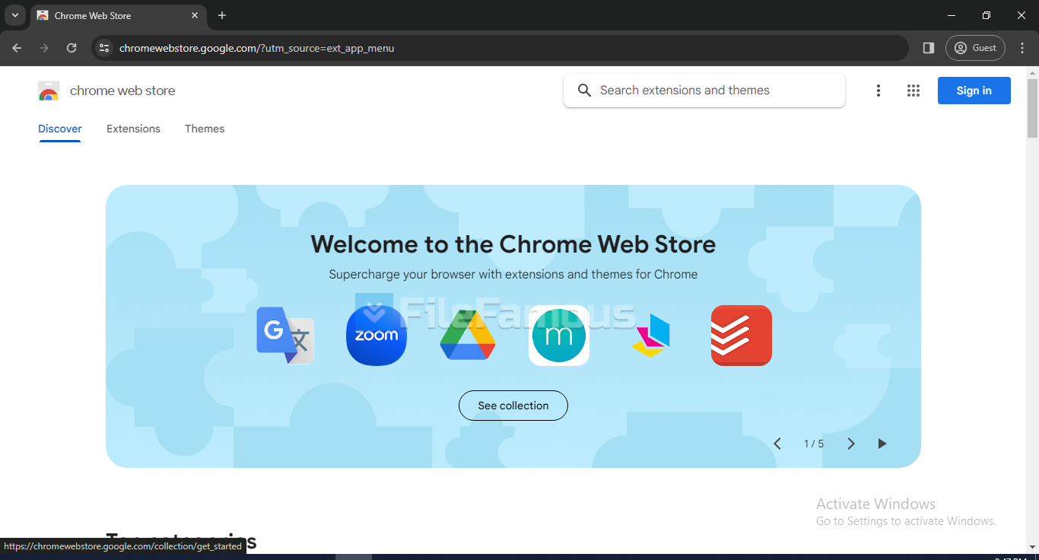The image size is (1039, 560).
Task: Toggle the Chrome side panel icon
Action: point(928,48)
